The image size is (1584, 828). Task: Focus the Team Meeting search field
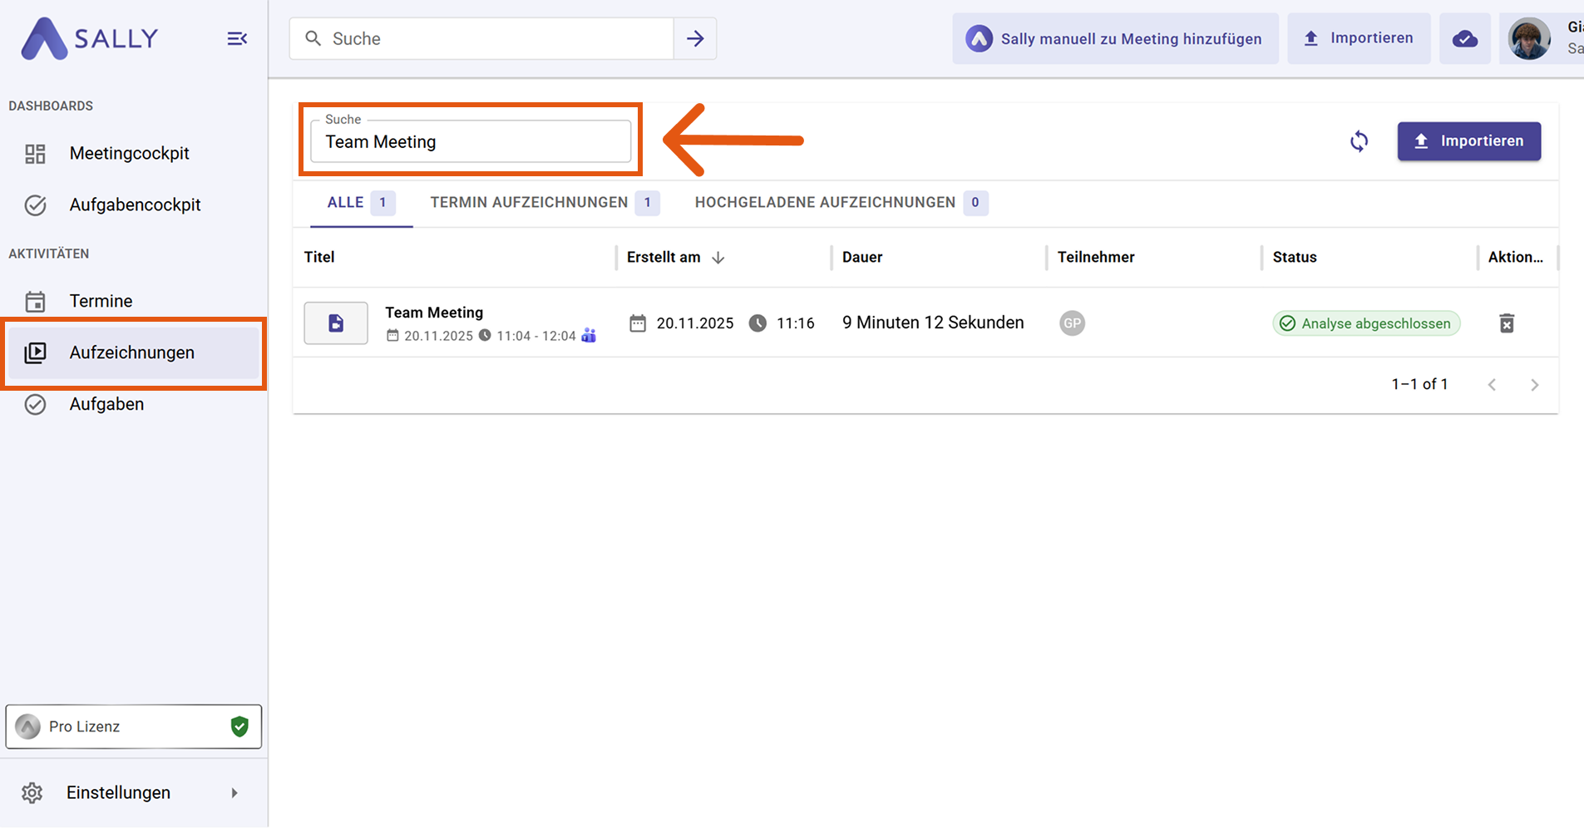pyautogui.click(x=471, y=142)
